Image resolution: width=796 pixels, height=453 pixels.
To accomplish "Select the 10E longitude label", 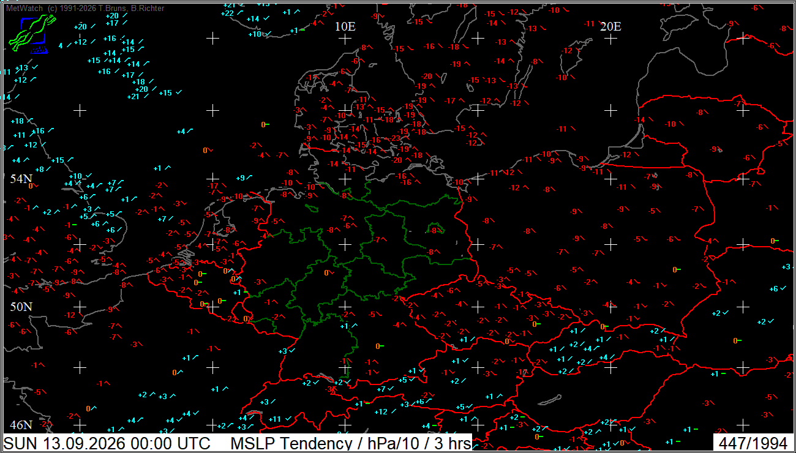I will [x=345, y=26].
